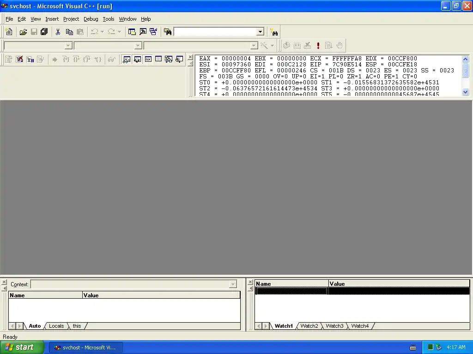Switch to the Locals tab

[x=56, y=326]
